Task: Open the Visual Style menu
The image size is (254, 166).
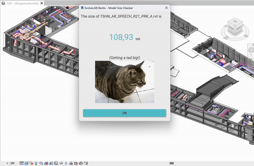Action: [26, 163]
